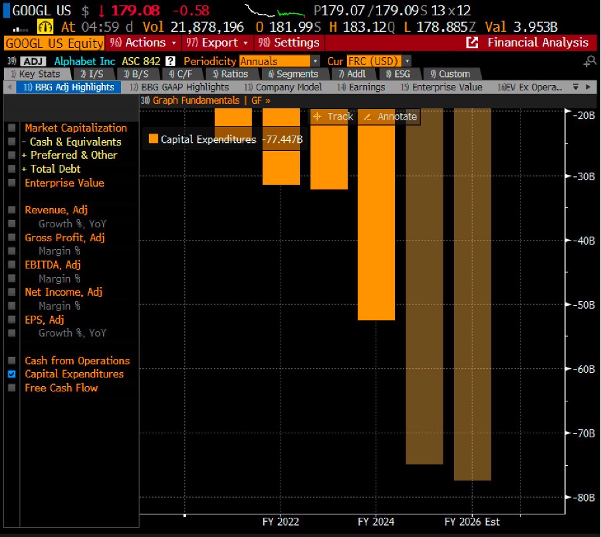Click the FY 2022 axis label
The width and height of the screenshot is (601, 537).
coord(281,522)
